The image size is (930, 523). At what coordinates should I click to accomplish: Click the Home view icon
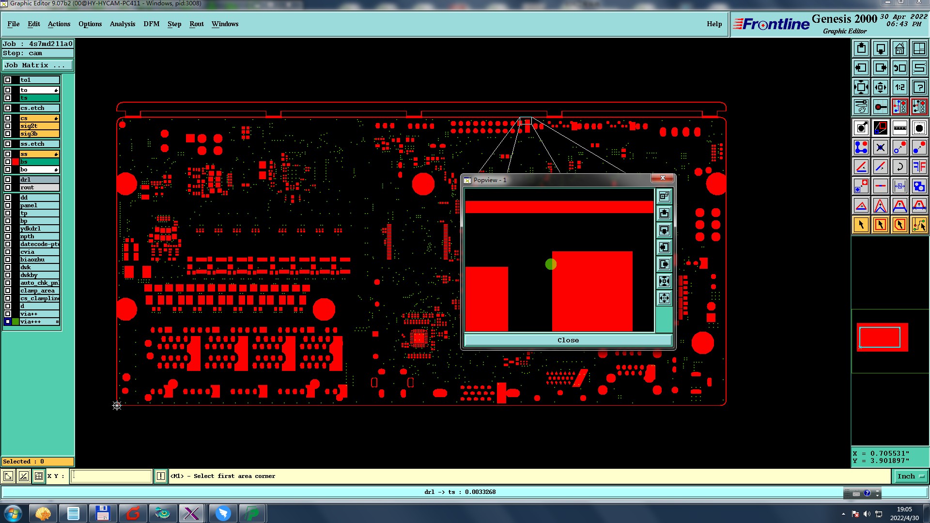[899, 48]
